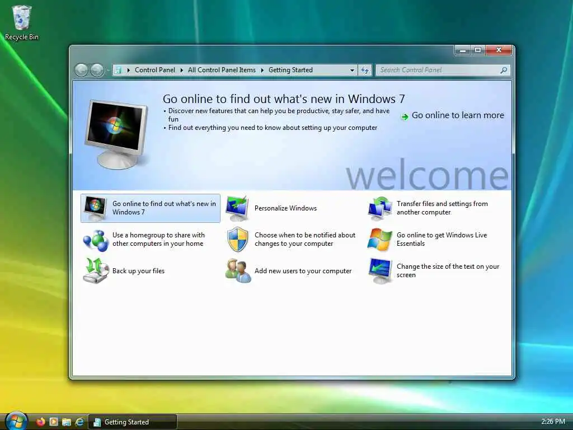The height and width of the screenshot is (430, 573).
Task: Click Choose when to be notified text
Action: coord(305,240)
